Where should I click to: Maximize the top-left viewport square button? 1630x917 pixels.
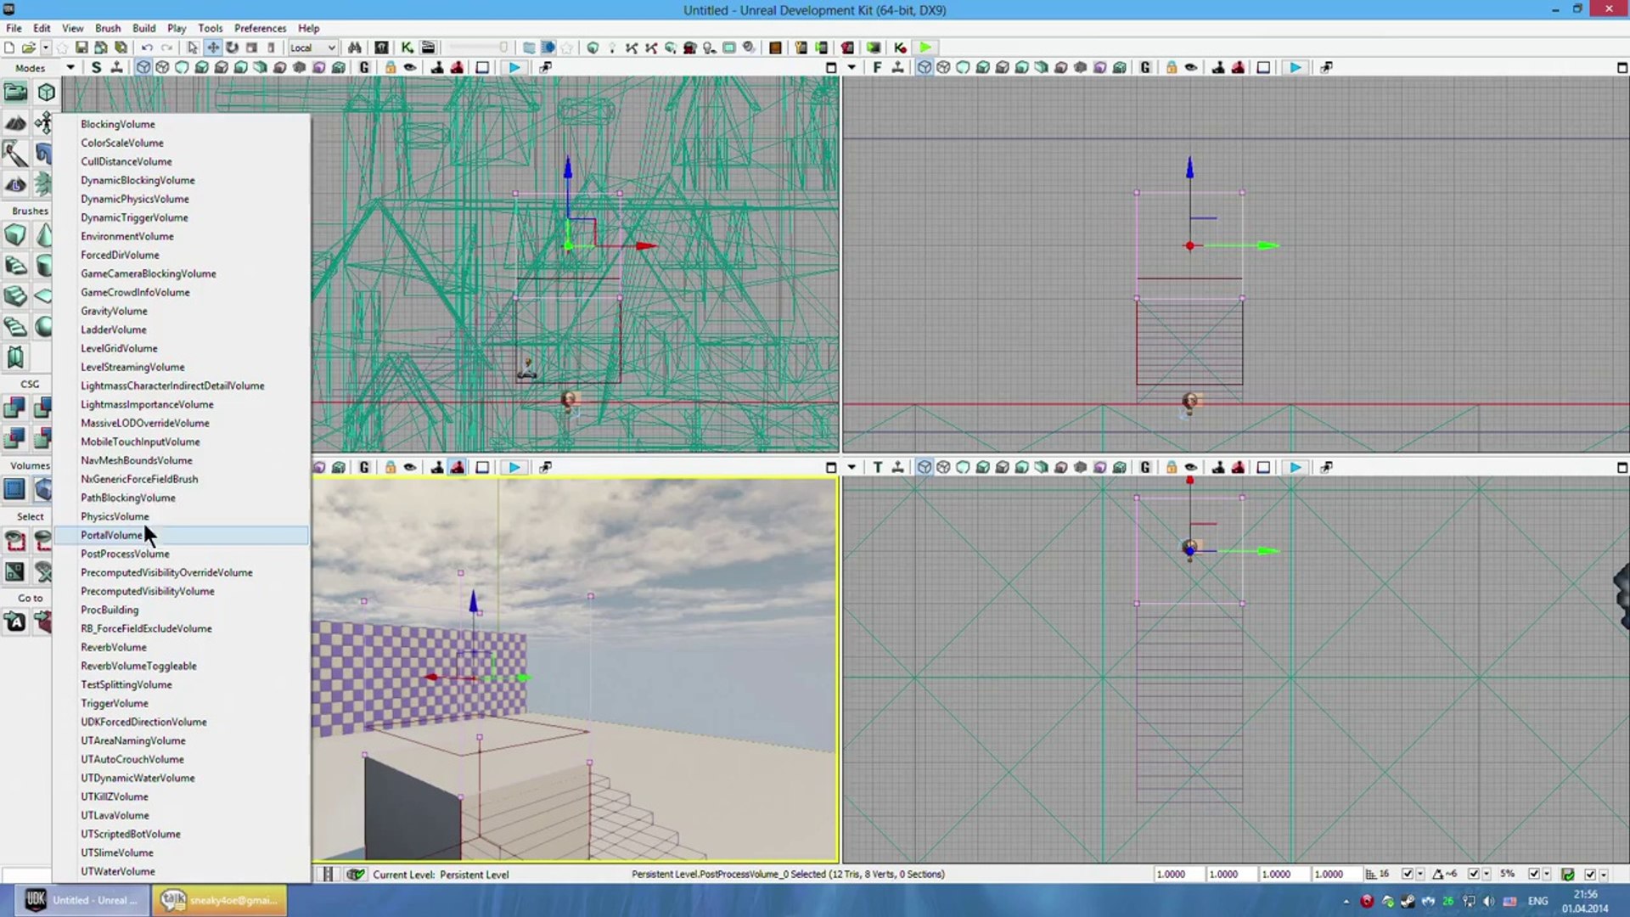831,68
